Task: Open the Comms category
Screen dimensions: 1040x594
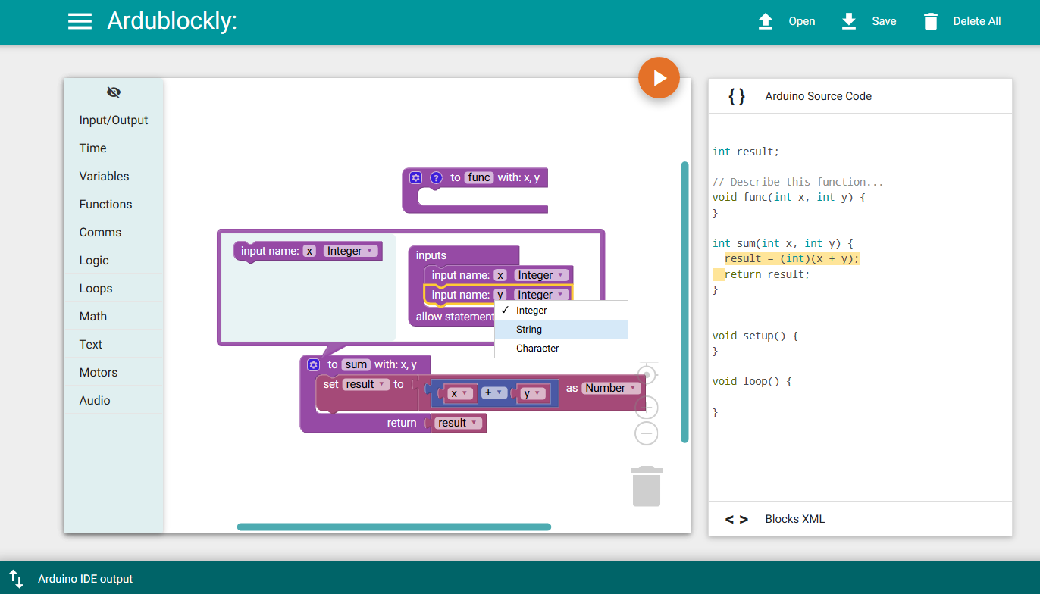Action: [x=114, y=233]
